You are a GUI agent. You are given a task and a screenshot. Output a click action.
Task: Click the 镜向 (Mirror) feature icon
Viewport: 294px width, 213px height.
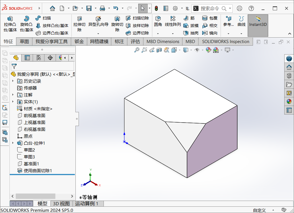point(205,33)
